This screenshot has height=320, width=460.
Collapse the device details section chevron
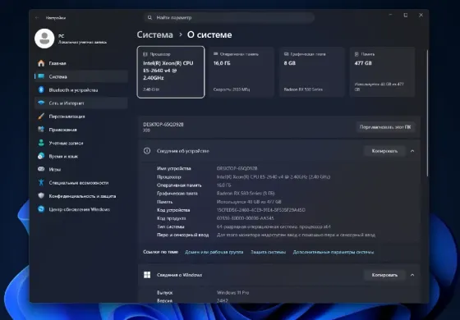(x=412, y=151)
